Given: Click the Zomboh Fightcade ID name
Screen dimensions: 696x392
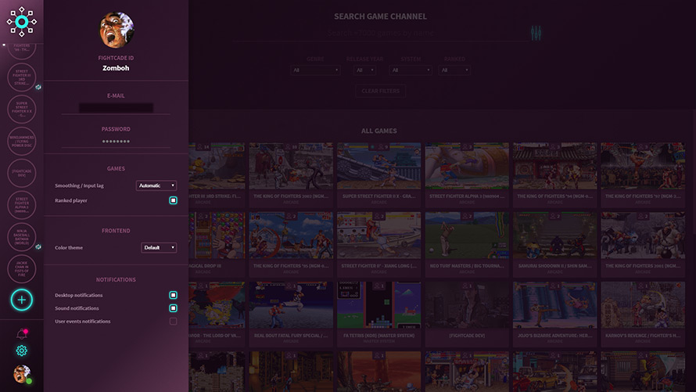Looking at the screenshot, I should pyautogui.click(x=116, y=68).
